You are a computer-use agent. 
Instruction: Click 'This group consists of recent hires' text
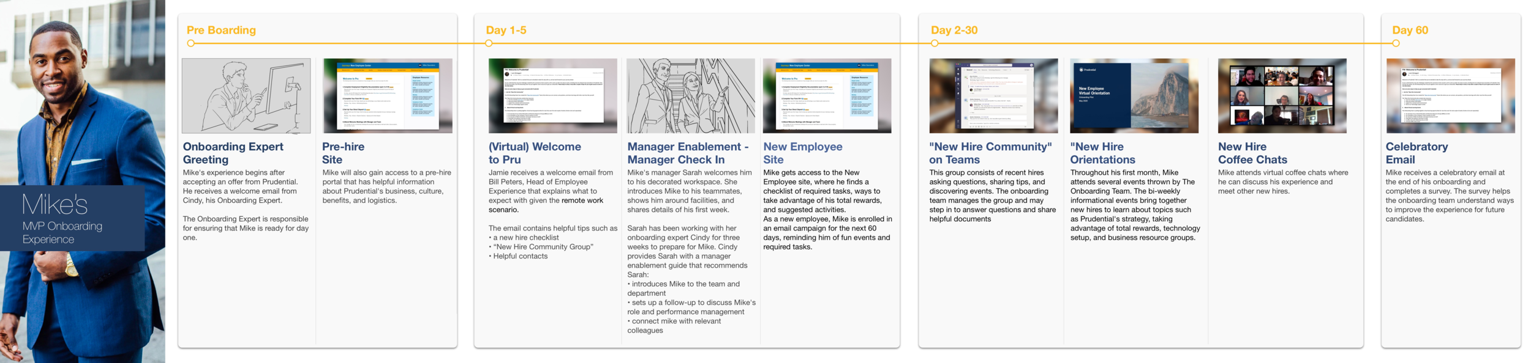tap(992, 196)
